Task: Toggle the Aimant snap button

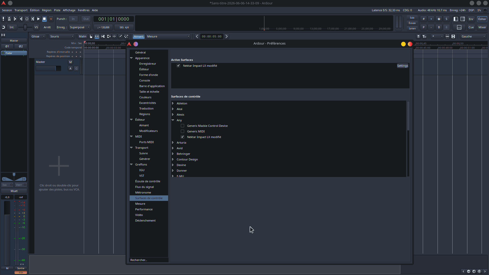Action: [x=139, y=36]
